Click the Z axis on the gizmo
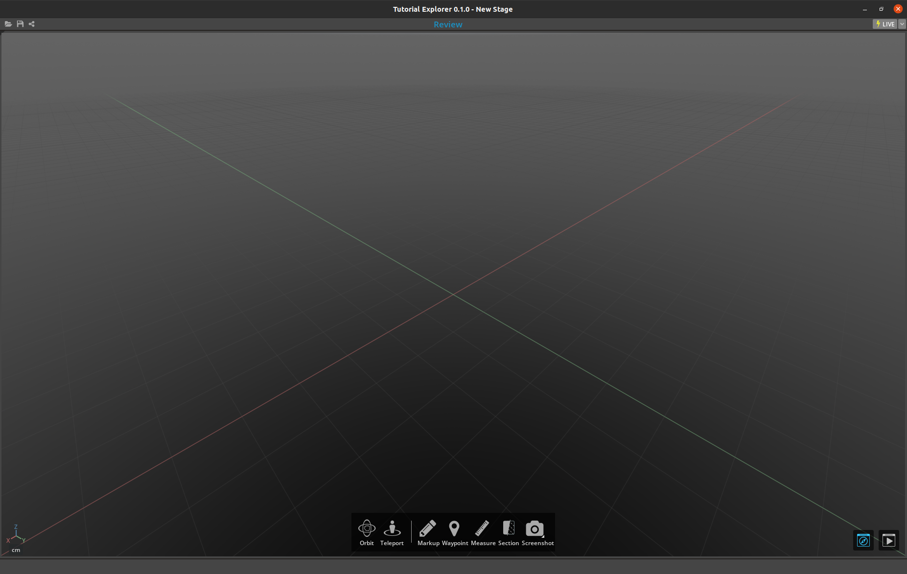907x574 pixels. pos(15,528)
